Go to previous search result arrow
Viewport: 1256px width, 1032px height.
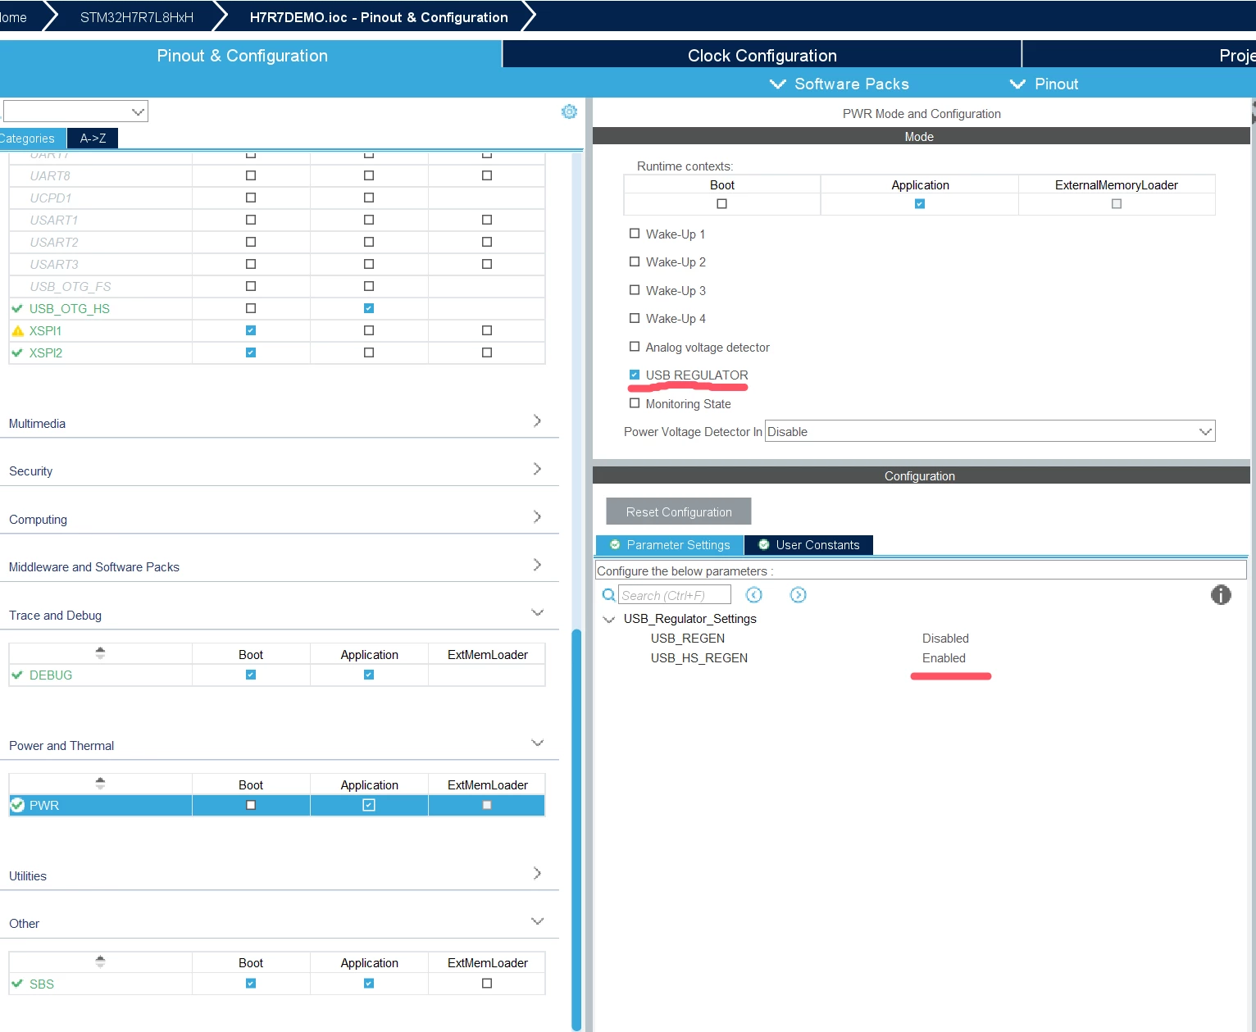point(754,595)
